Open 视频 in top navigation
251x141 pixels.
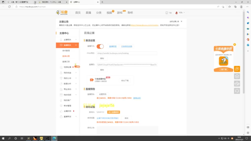pos(109,13)
